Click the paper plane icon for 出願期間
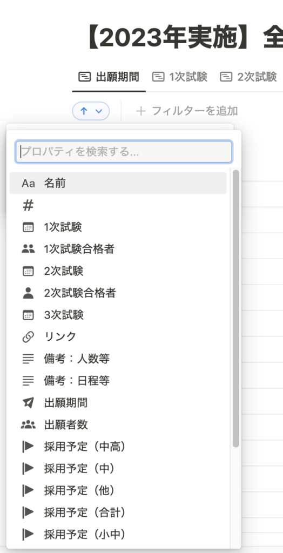The width and height of the screenshot is (283, 553). (28, 402)
